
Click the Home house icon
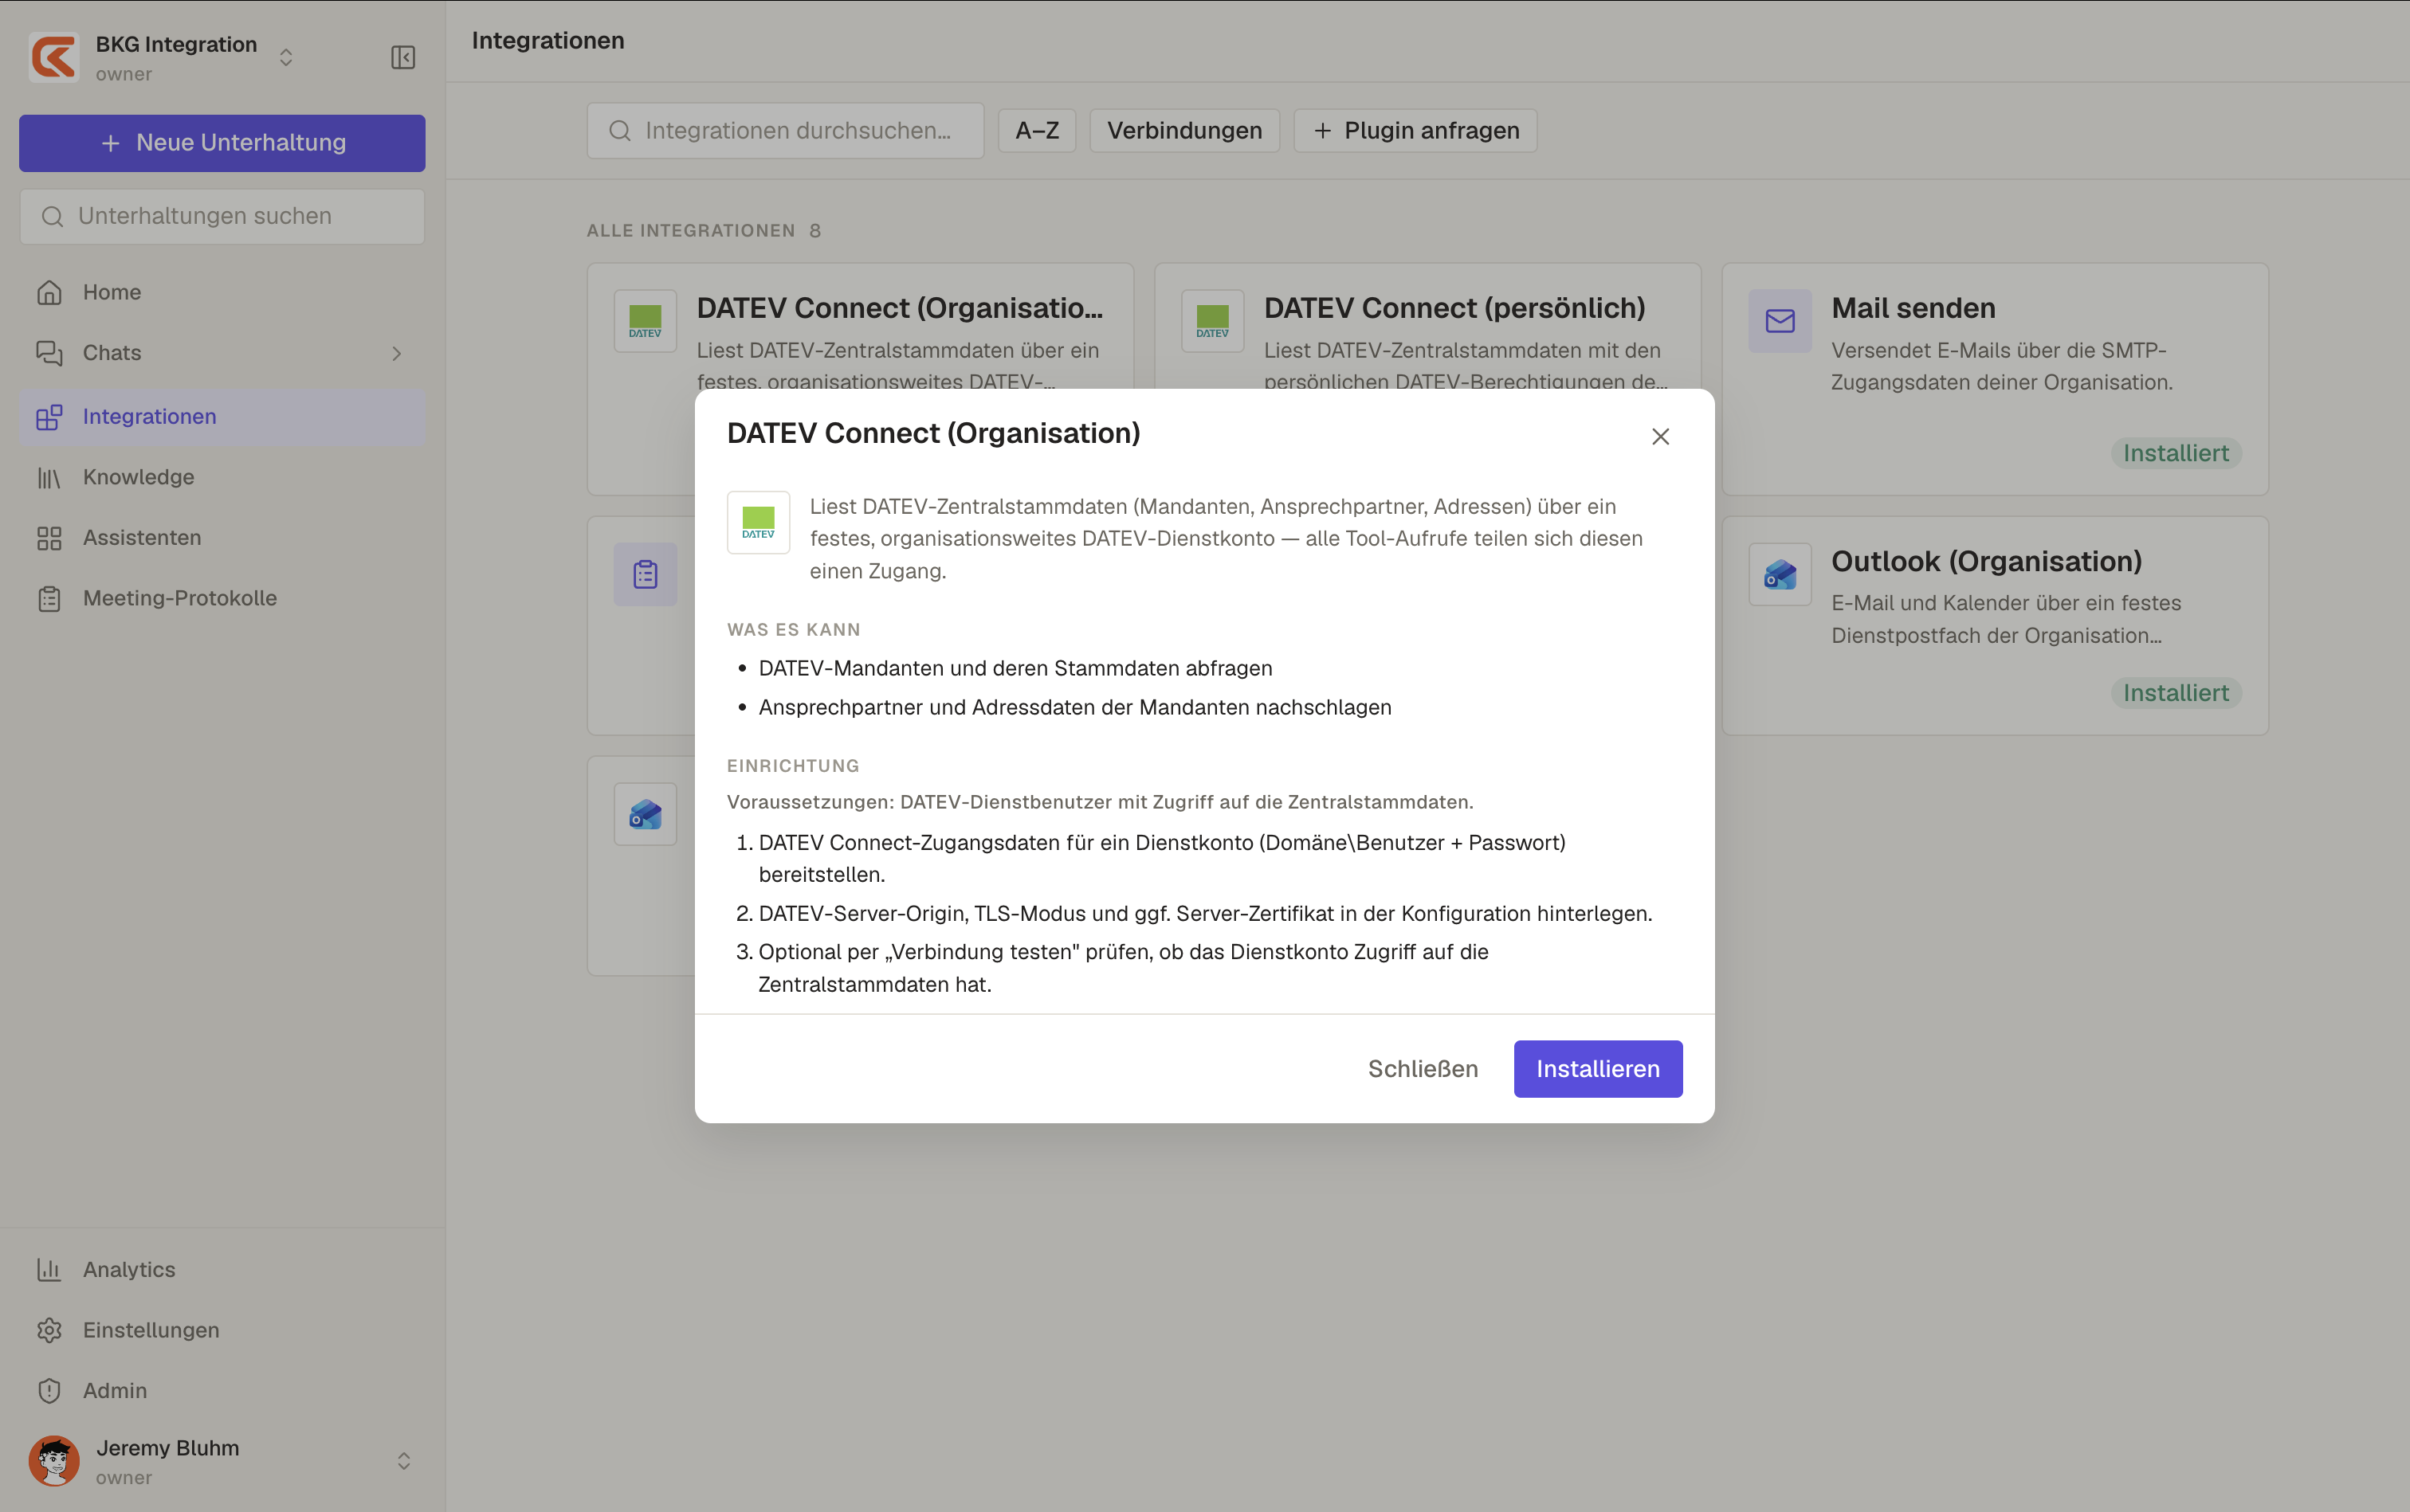(49, 292)
